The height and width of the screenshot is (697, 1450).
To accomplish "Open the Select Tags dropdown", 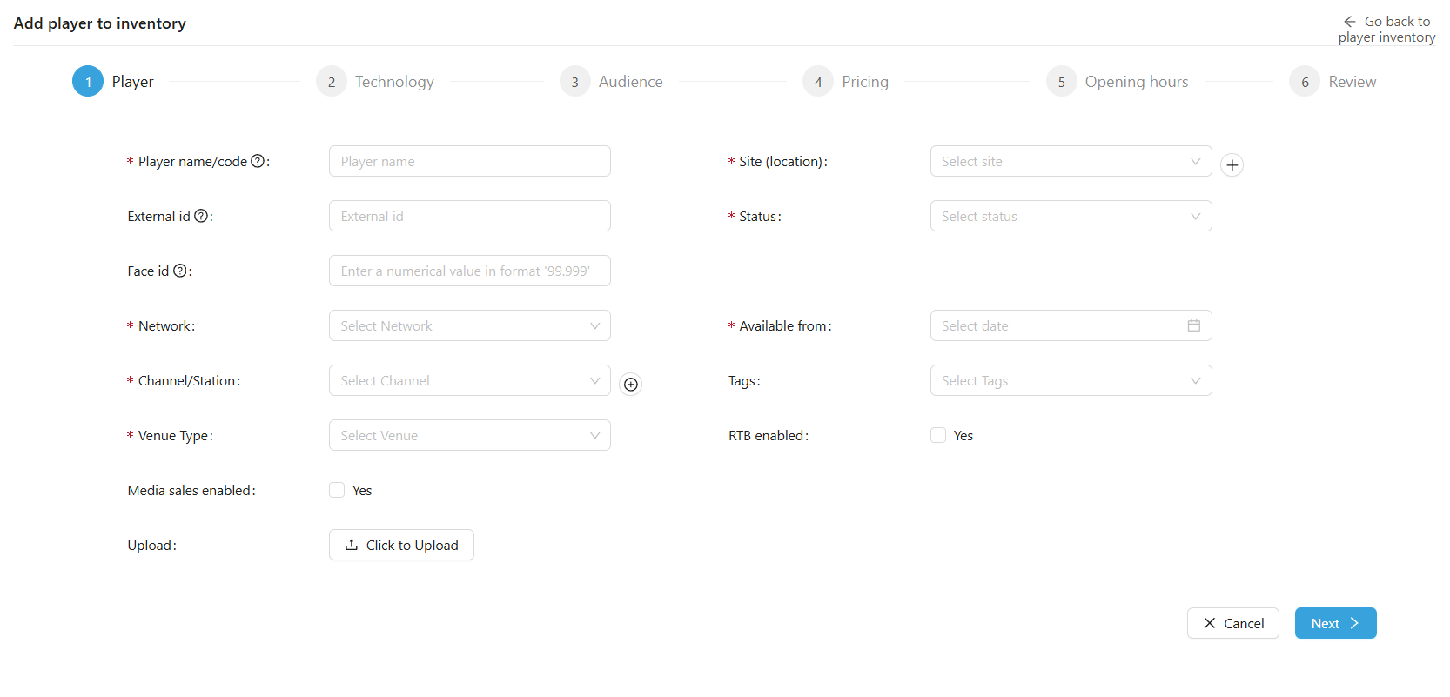I will click(1070, 380).
